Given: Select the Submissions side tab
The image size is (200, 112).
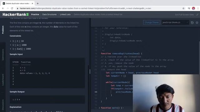Looking at the screenshot, I should tap(3, 55).
